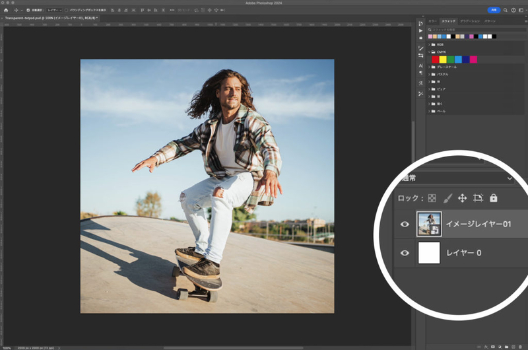Add a layer mask with mask icon
This screenshot has width=528, height=350.
pos(493,347)
